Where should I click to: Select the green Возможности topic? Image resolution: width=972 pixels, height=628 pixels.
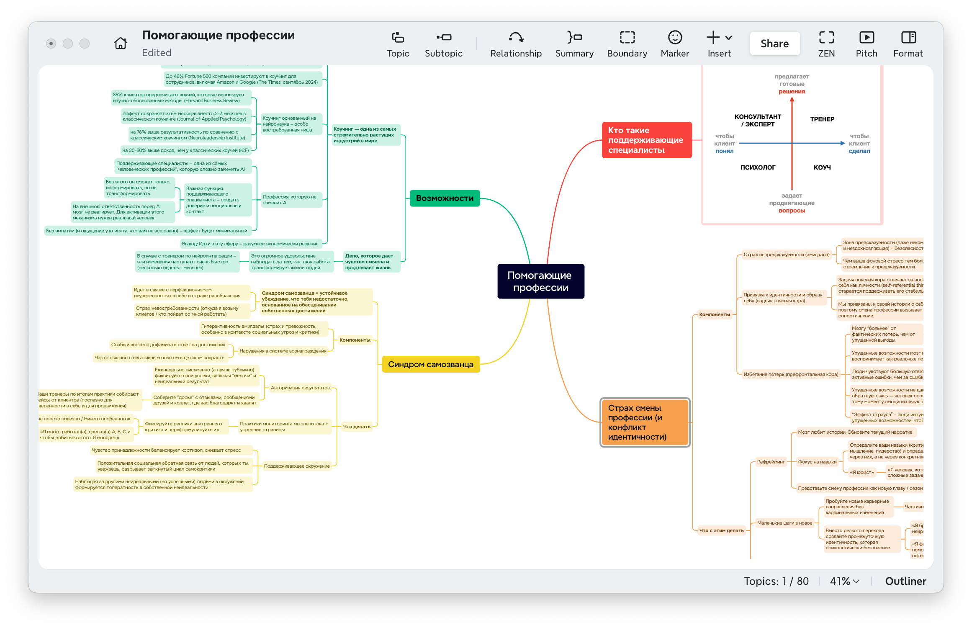(445, 198)
